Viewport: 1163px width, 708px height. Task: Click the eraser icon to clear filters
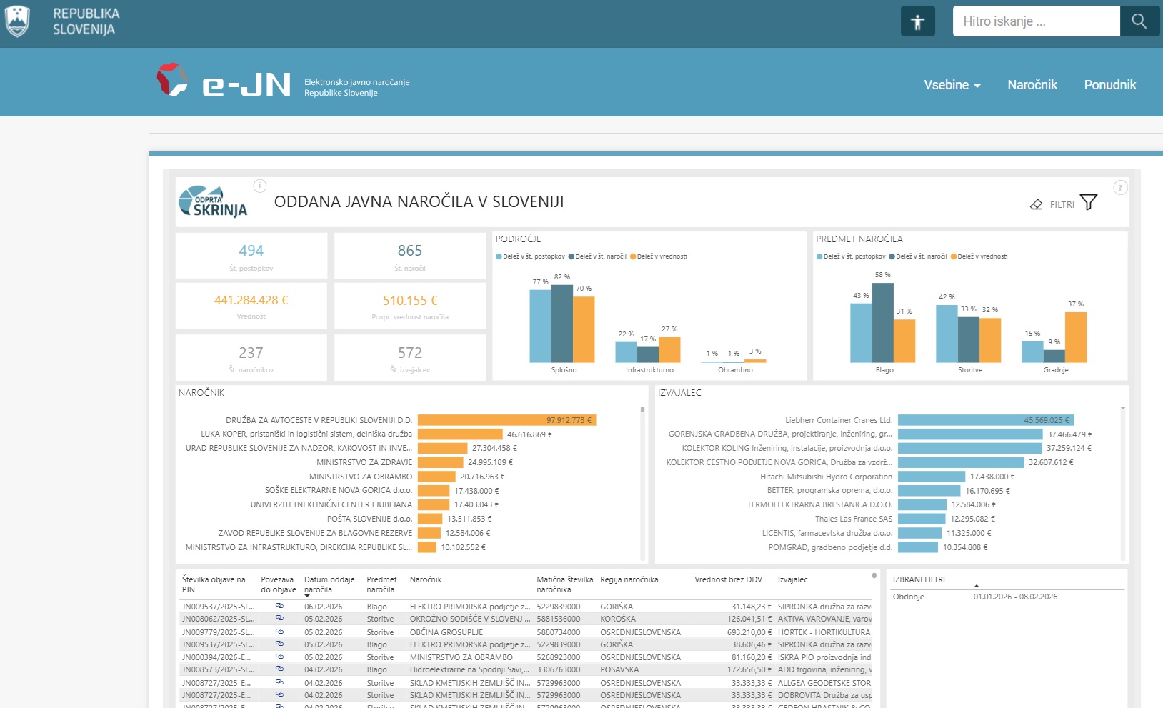pos(1036,204)
